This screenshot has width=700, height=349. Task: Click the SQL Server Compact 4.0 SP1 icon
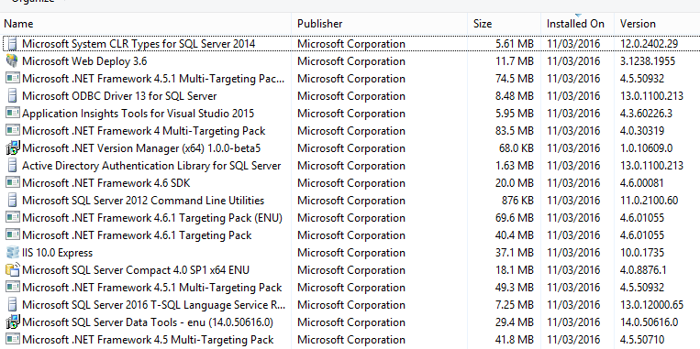(13, 269)
